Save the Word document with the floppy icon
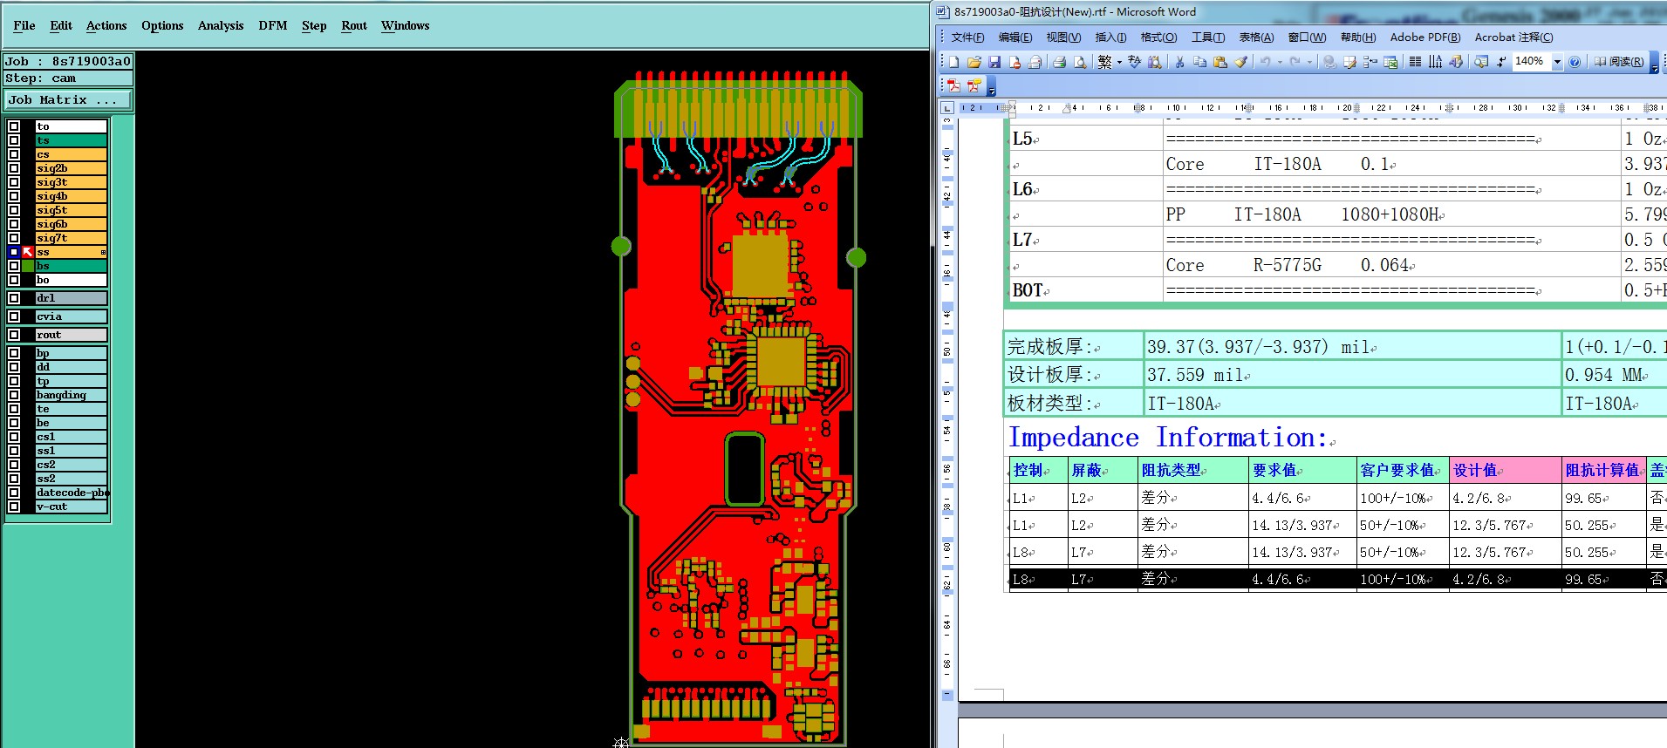 pyautogui.click(x=994, y=62)
